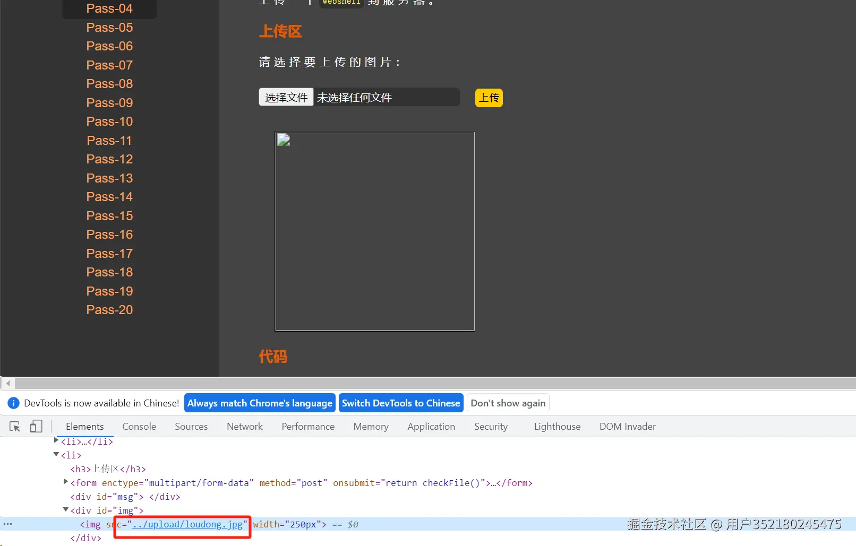
Task: Jump to Pass-18 level
Action: tap(109, 272)
